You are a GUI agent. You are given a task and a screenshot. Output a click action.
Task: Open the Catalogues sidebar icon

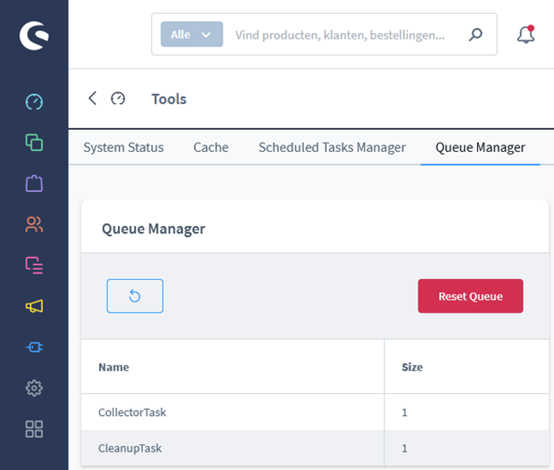(x=34, y=143)
